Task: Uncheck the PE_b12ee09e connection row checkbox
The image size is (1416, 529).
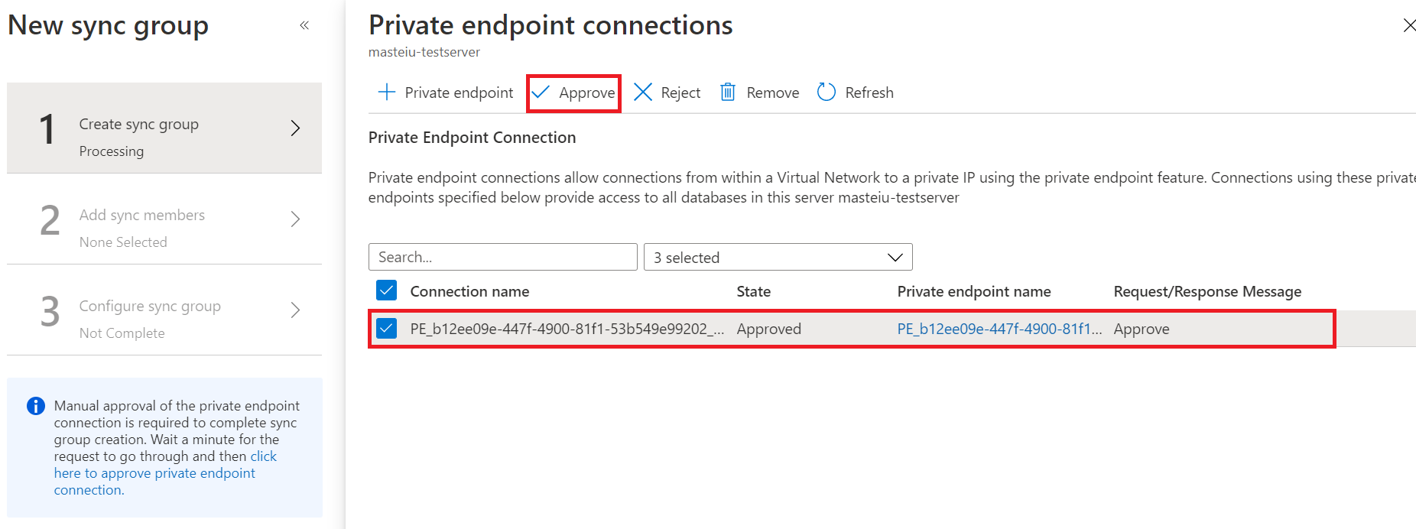Action: click(387, 329)
